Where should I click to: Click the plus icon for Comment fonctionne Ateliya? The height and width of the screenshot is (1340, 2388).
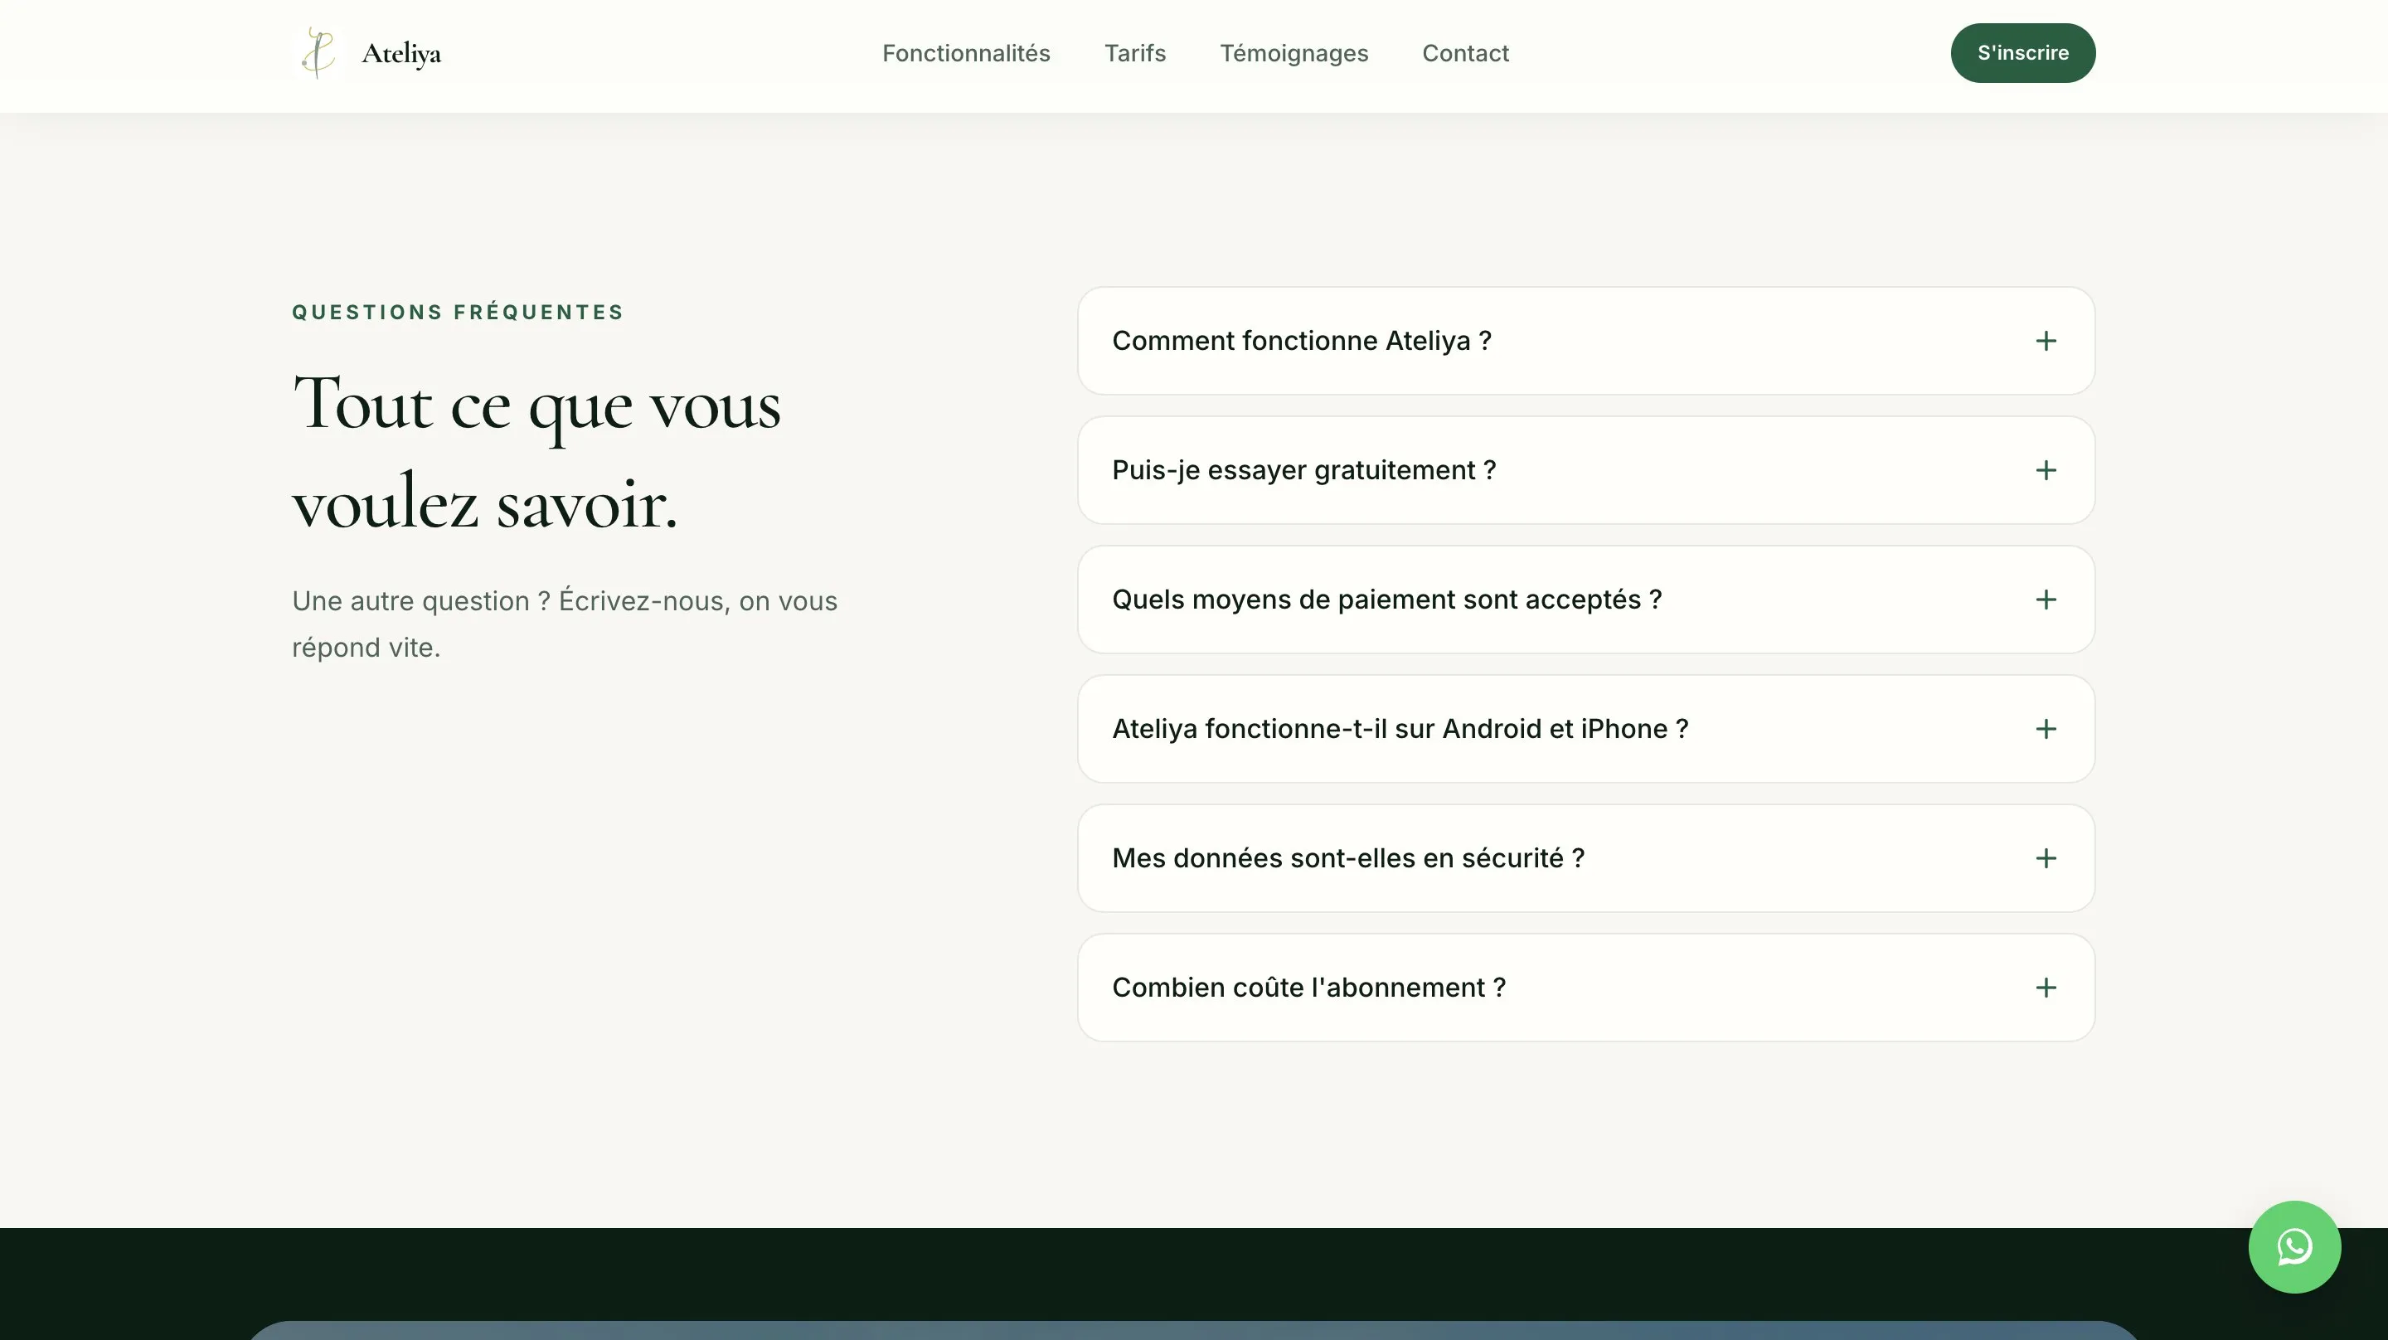point(2045,342)
